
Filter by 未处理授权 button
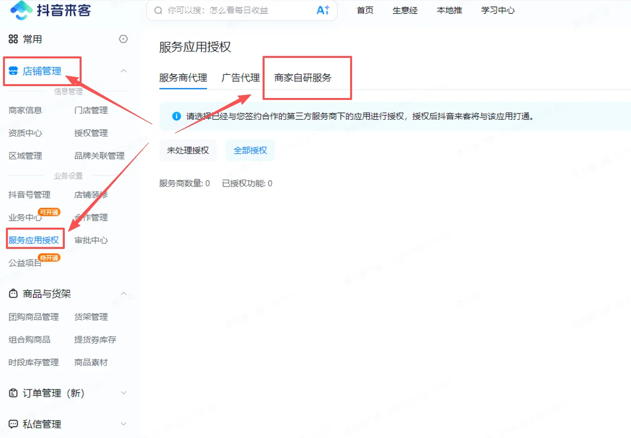pos(188,150)
